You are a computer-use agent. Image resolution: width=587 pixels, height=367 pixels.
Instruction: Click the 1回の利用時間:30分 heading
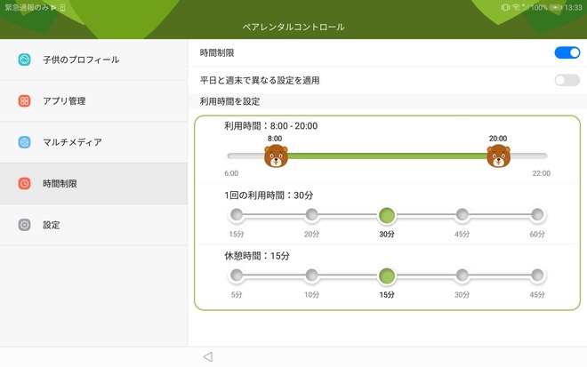point(269,195)
